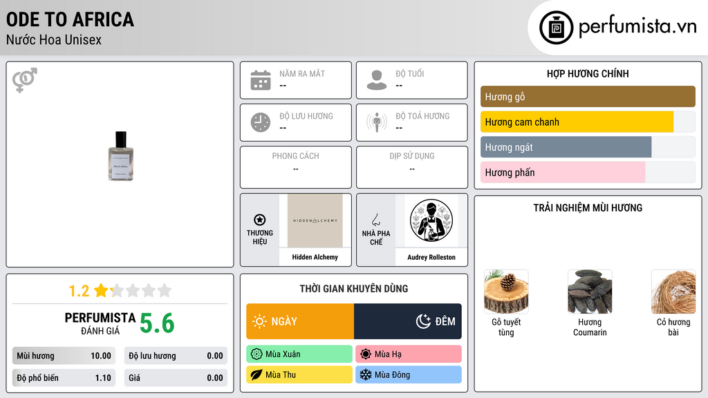The height and width of the screenshot is (398, 708).
Task: Click the perfumista.vn perfume bottle logo icon
Action: [x=556, y=28]
